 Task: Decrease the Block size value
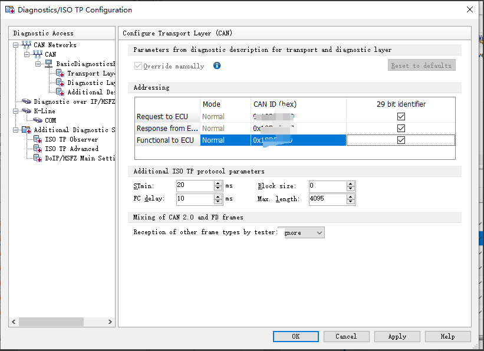350,188
